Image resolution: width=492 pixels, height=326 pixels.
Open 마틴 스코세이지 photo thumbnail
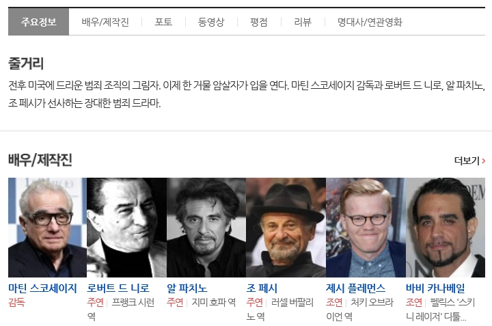pos(47,228)
